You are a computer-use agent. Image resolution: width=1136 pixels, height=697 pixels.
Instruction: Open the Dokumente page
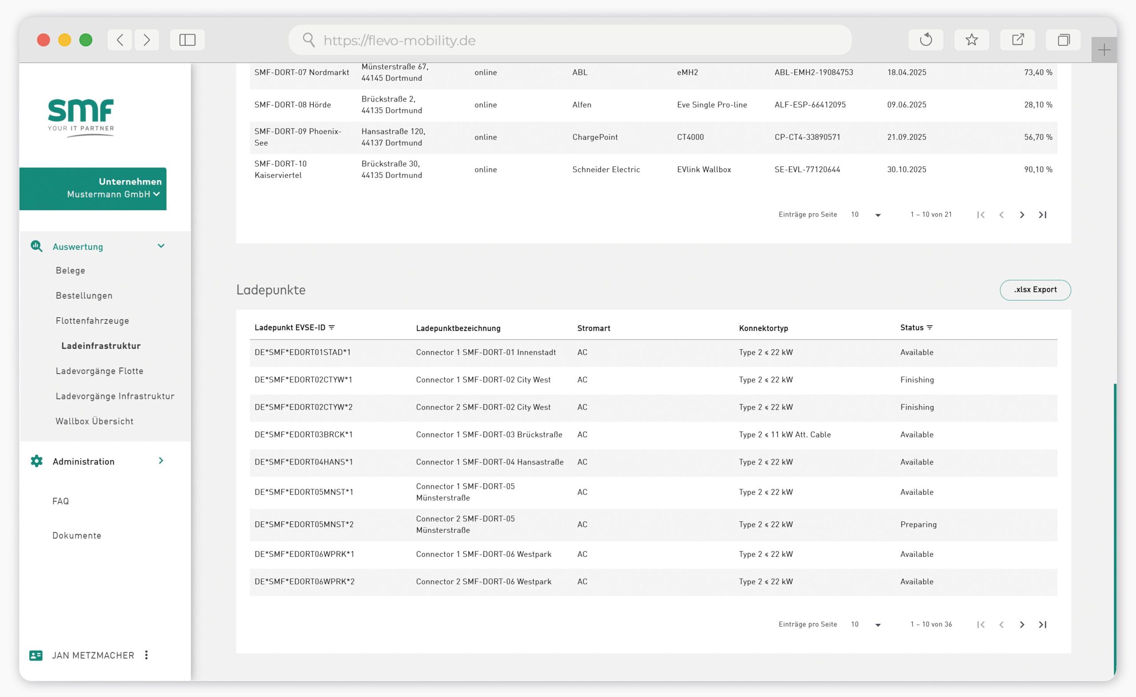77,535
